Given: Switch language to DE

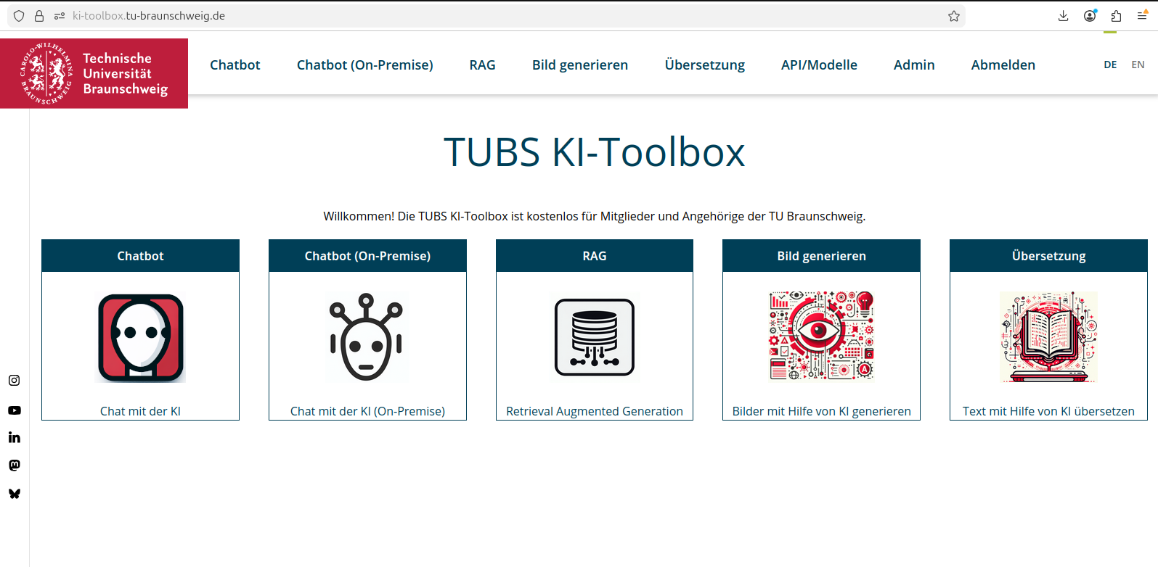Looking at the screenshot, I should [x=1110, y=65].
